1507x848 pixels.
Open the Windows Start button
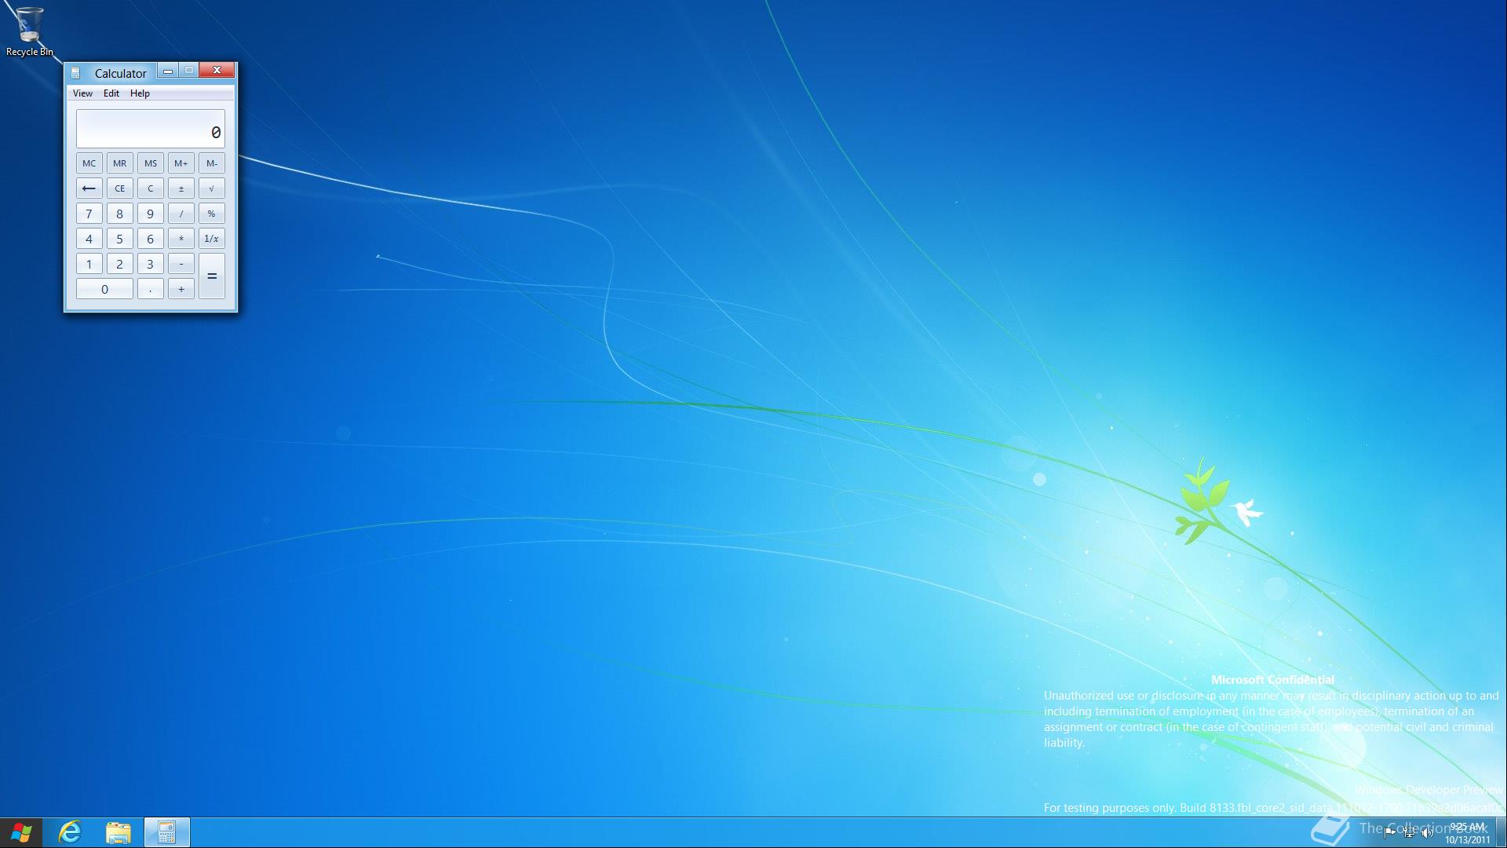pyautogui.click(x=21, y=832)
